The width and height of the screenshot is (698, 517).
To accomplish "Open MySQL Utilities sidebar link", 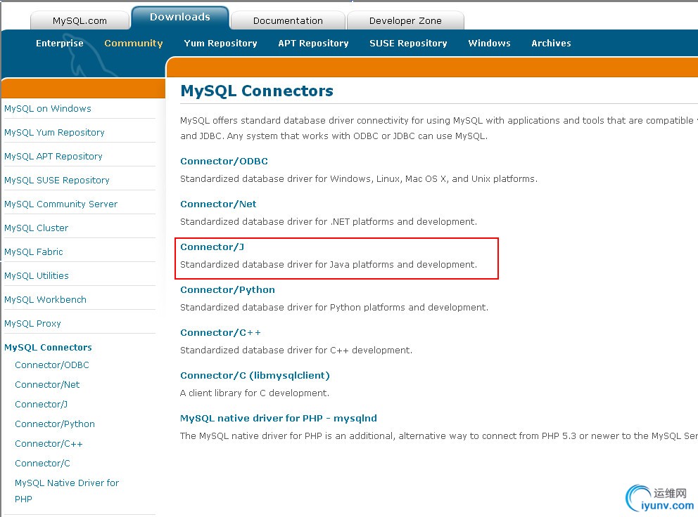I will (x=37, y=275).
